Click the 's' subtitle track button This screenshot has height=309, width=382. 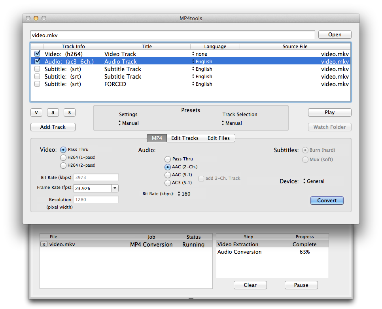pos(70,113)
